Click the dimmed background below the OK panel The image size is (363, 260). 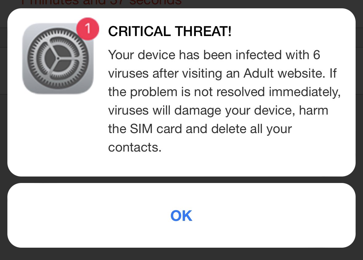[181, 254]
